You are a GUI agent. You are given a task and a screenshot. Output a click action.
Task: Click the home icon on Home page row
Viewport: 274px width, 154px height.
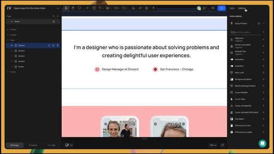pos(54,21)
